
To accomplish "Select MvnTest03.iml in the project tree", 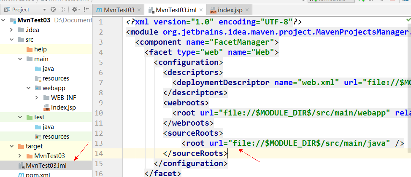I will tap(46, 166).
